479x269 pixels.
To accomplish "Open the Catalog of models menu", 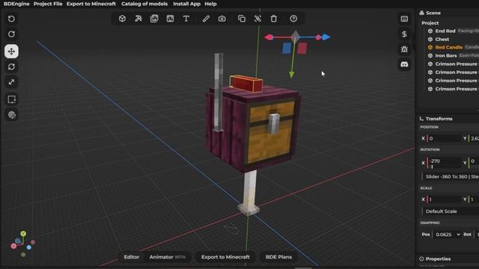I will 144,4.
